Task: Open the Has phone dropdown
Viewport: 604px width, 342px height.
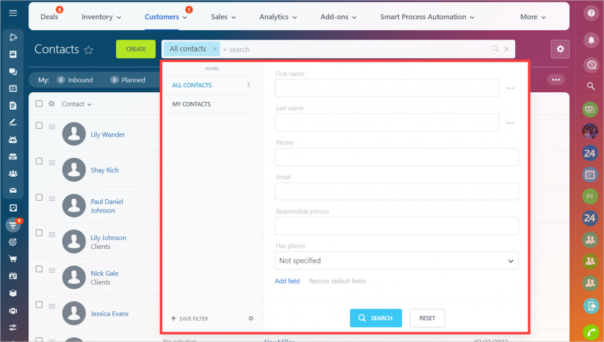Action: point(396,261)
